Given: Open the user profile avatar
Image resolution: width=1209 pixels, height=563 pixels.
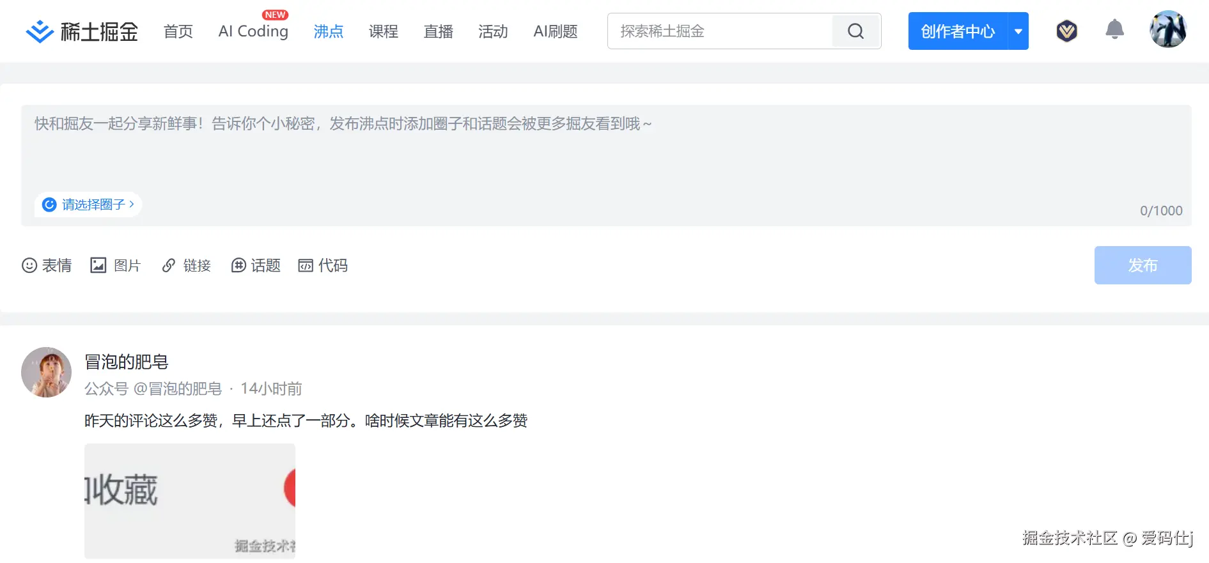Looking at the screenshot, I should tap(1167, 29).
